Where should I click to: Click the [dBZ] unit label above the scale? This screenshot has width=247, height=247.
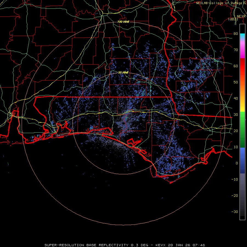tap(233, 19)
